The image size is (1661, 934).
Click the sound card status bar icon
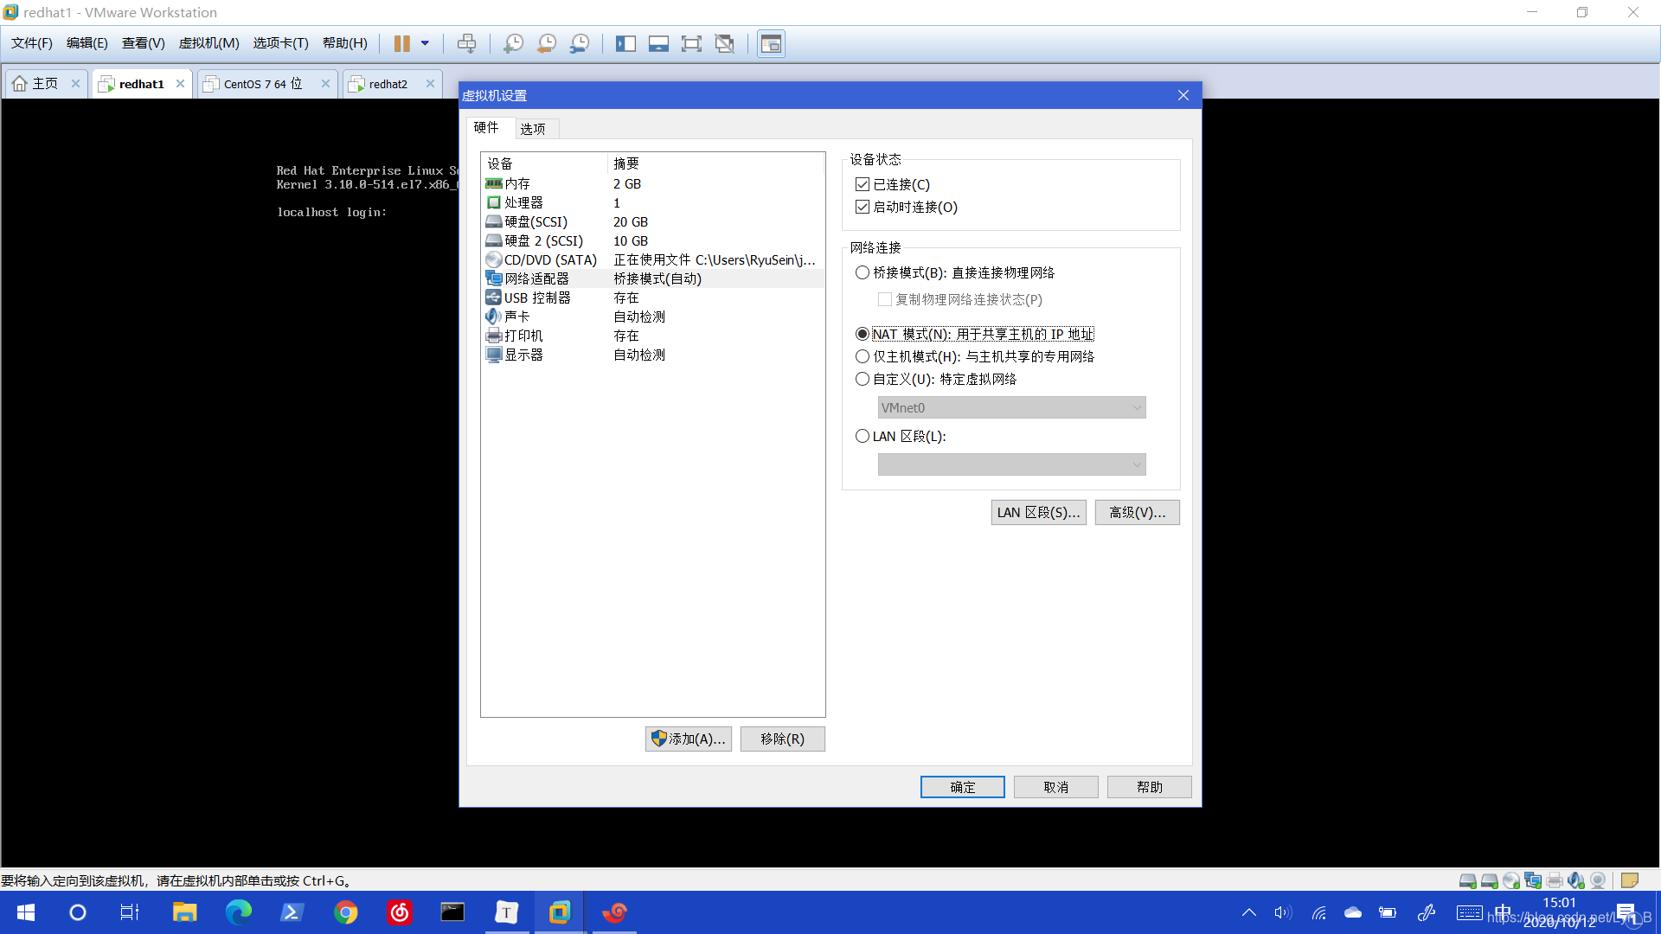[1576, 880]
